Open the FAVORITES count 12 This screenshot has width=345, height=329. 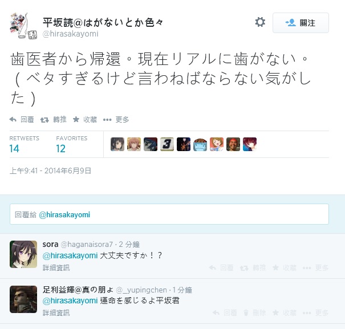point(60,149)
